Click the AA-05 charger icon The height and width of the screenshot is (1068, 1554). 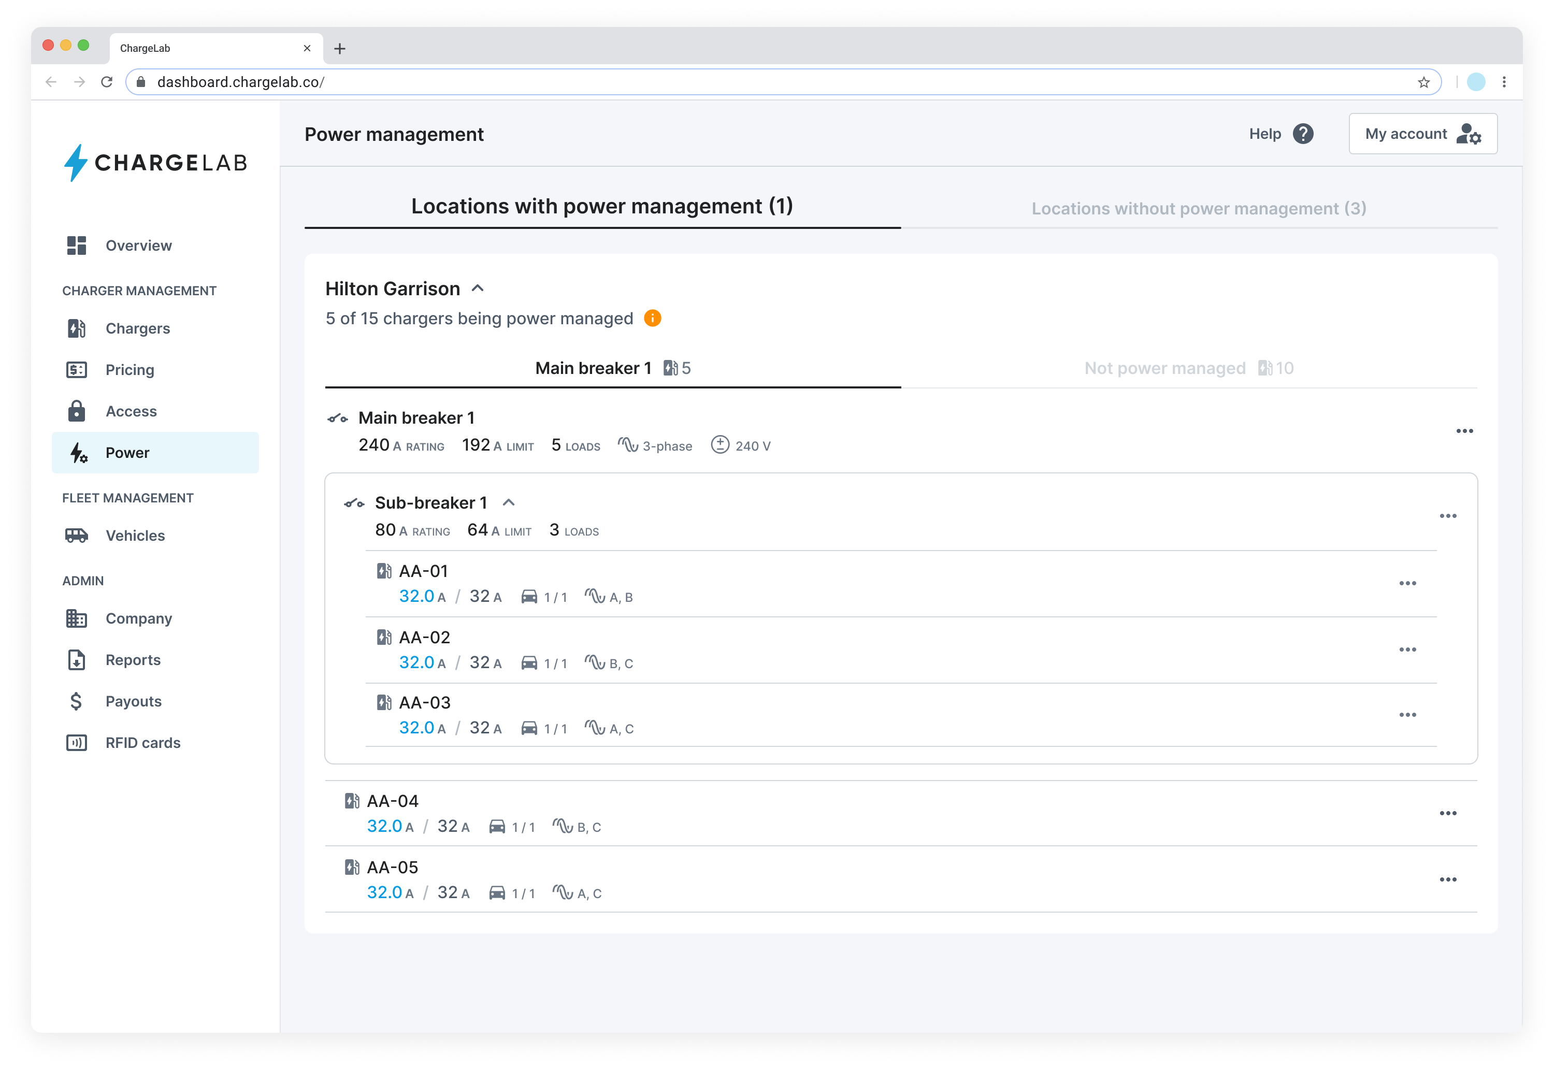coord(352,867)
